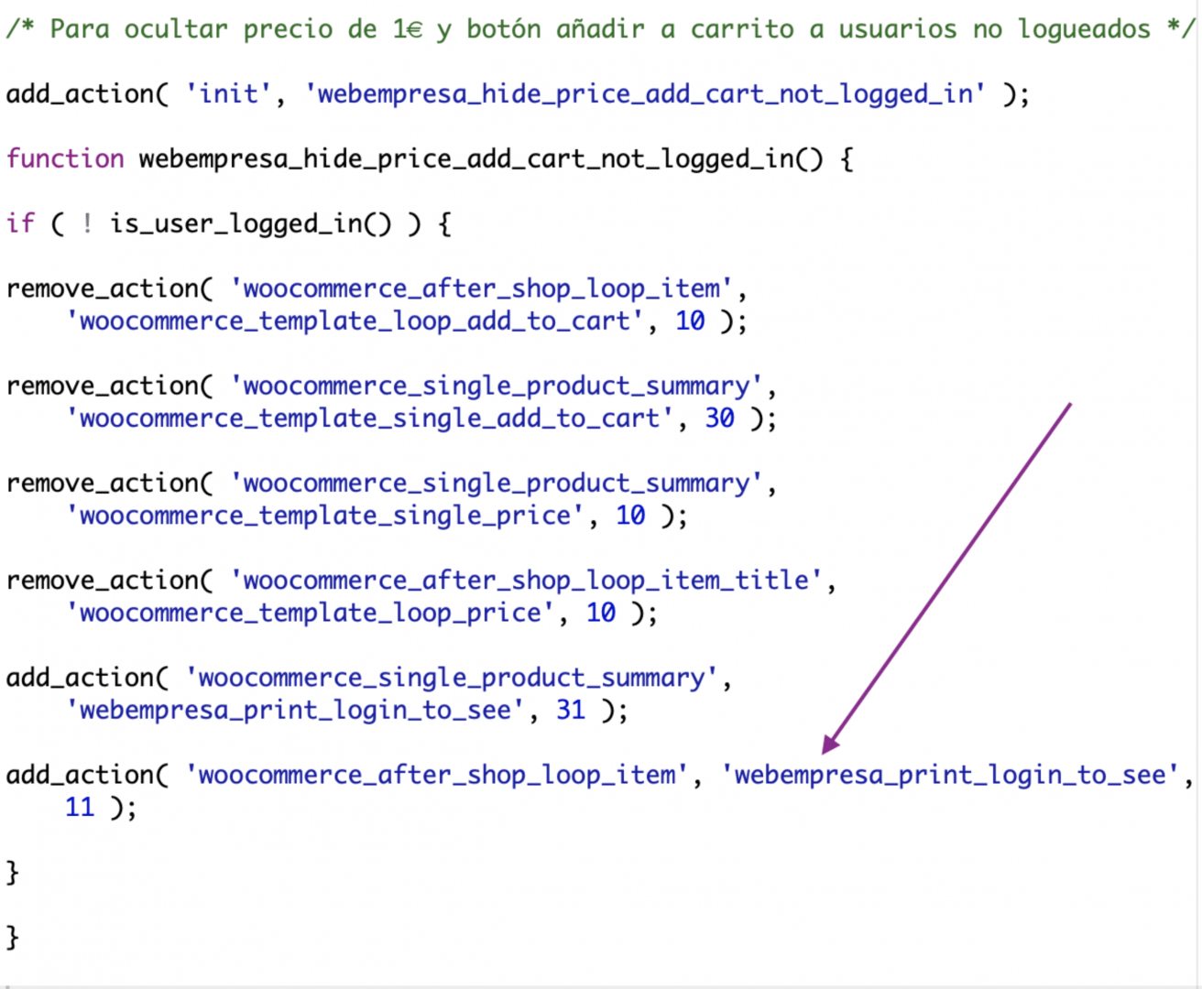
Task: Click 'woocommerce_template_single_add_to_cart' string
Action: point(370,418)
